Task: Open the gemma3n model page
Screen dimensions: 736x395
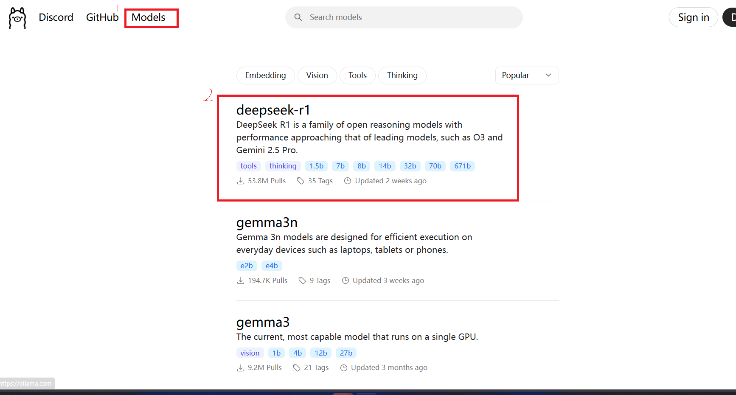Action: (x=267, y=222)
